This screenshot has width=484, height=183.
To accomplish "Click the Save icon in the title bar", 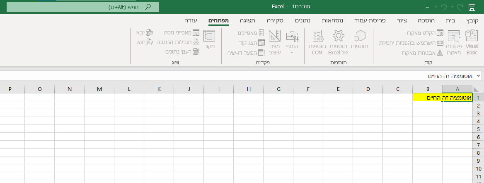I will pos(472,7).
